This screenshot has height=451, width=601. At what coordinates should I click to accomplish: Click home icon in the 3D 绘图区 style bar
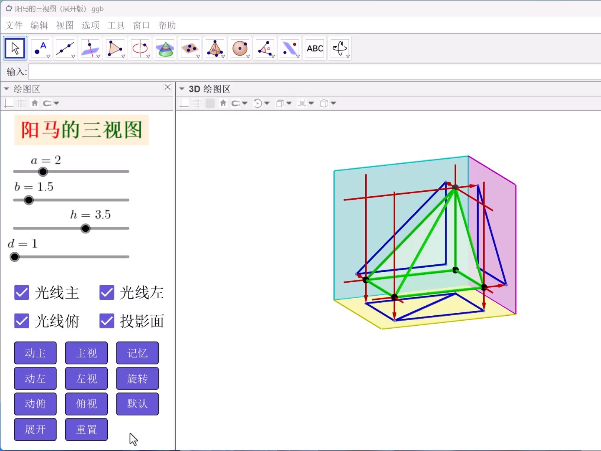(x=223, y=103)
